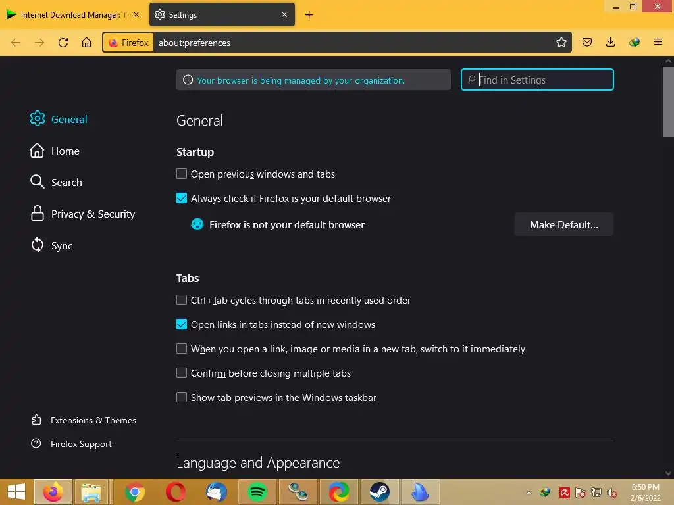Click the Make Default... button
Image resolution: width=674 pixels, height=505 pixels.
click(x=563, y=224)
